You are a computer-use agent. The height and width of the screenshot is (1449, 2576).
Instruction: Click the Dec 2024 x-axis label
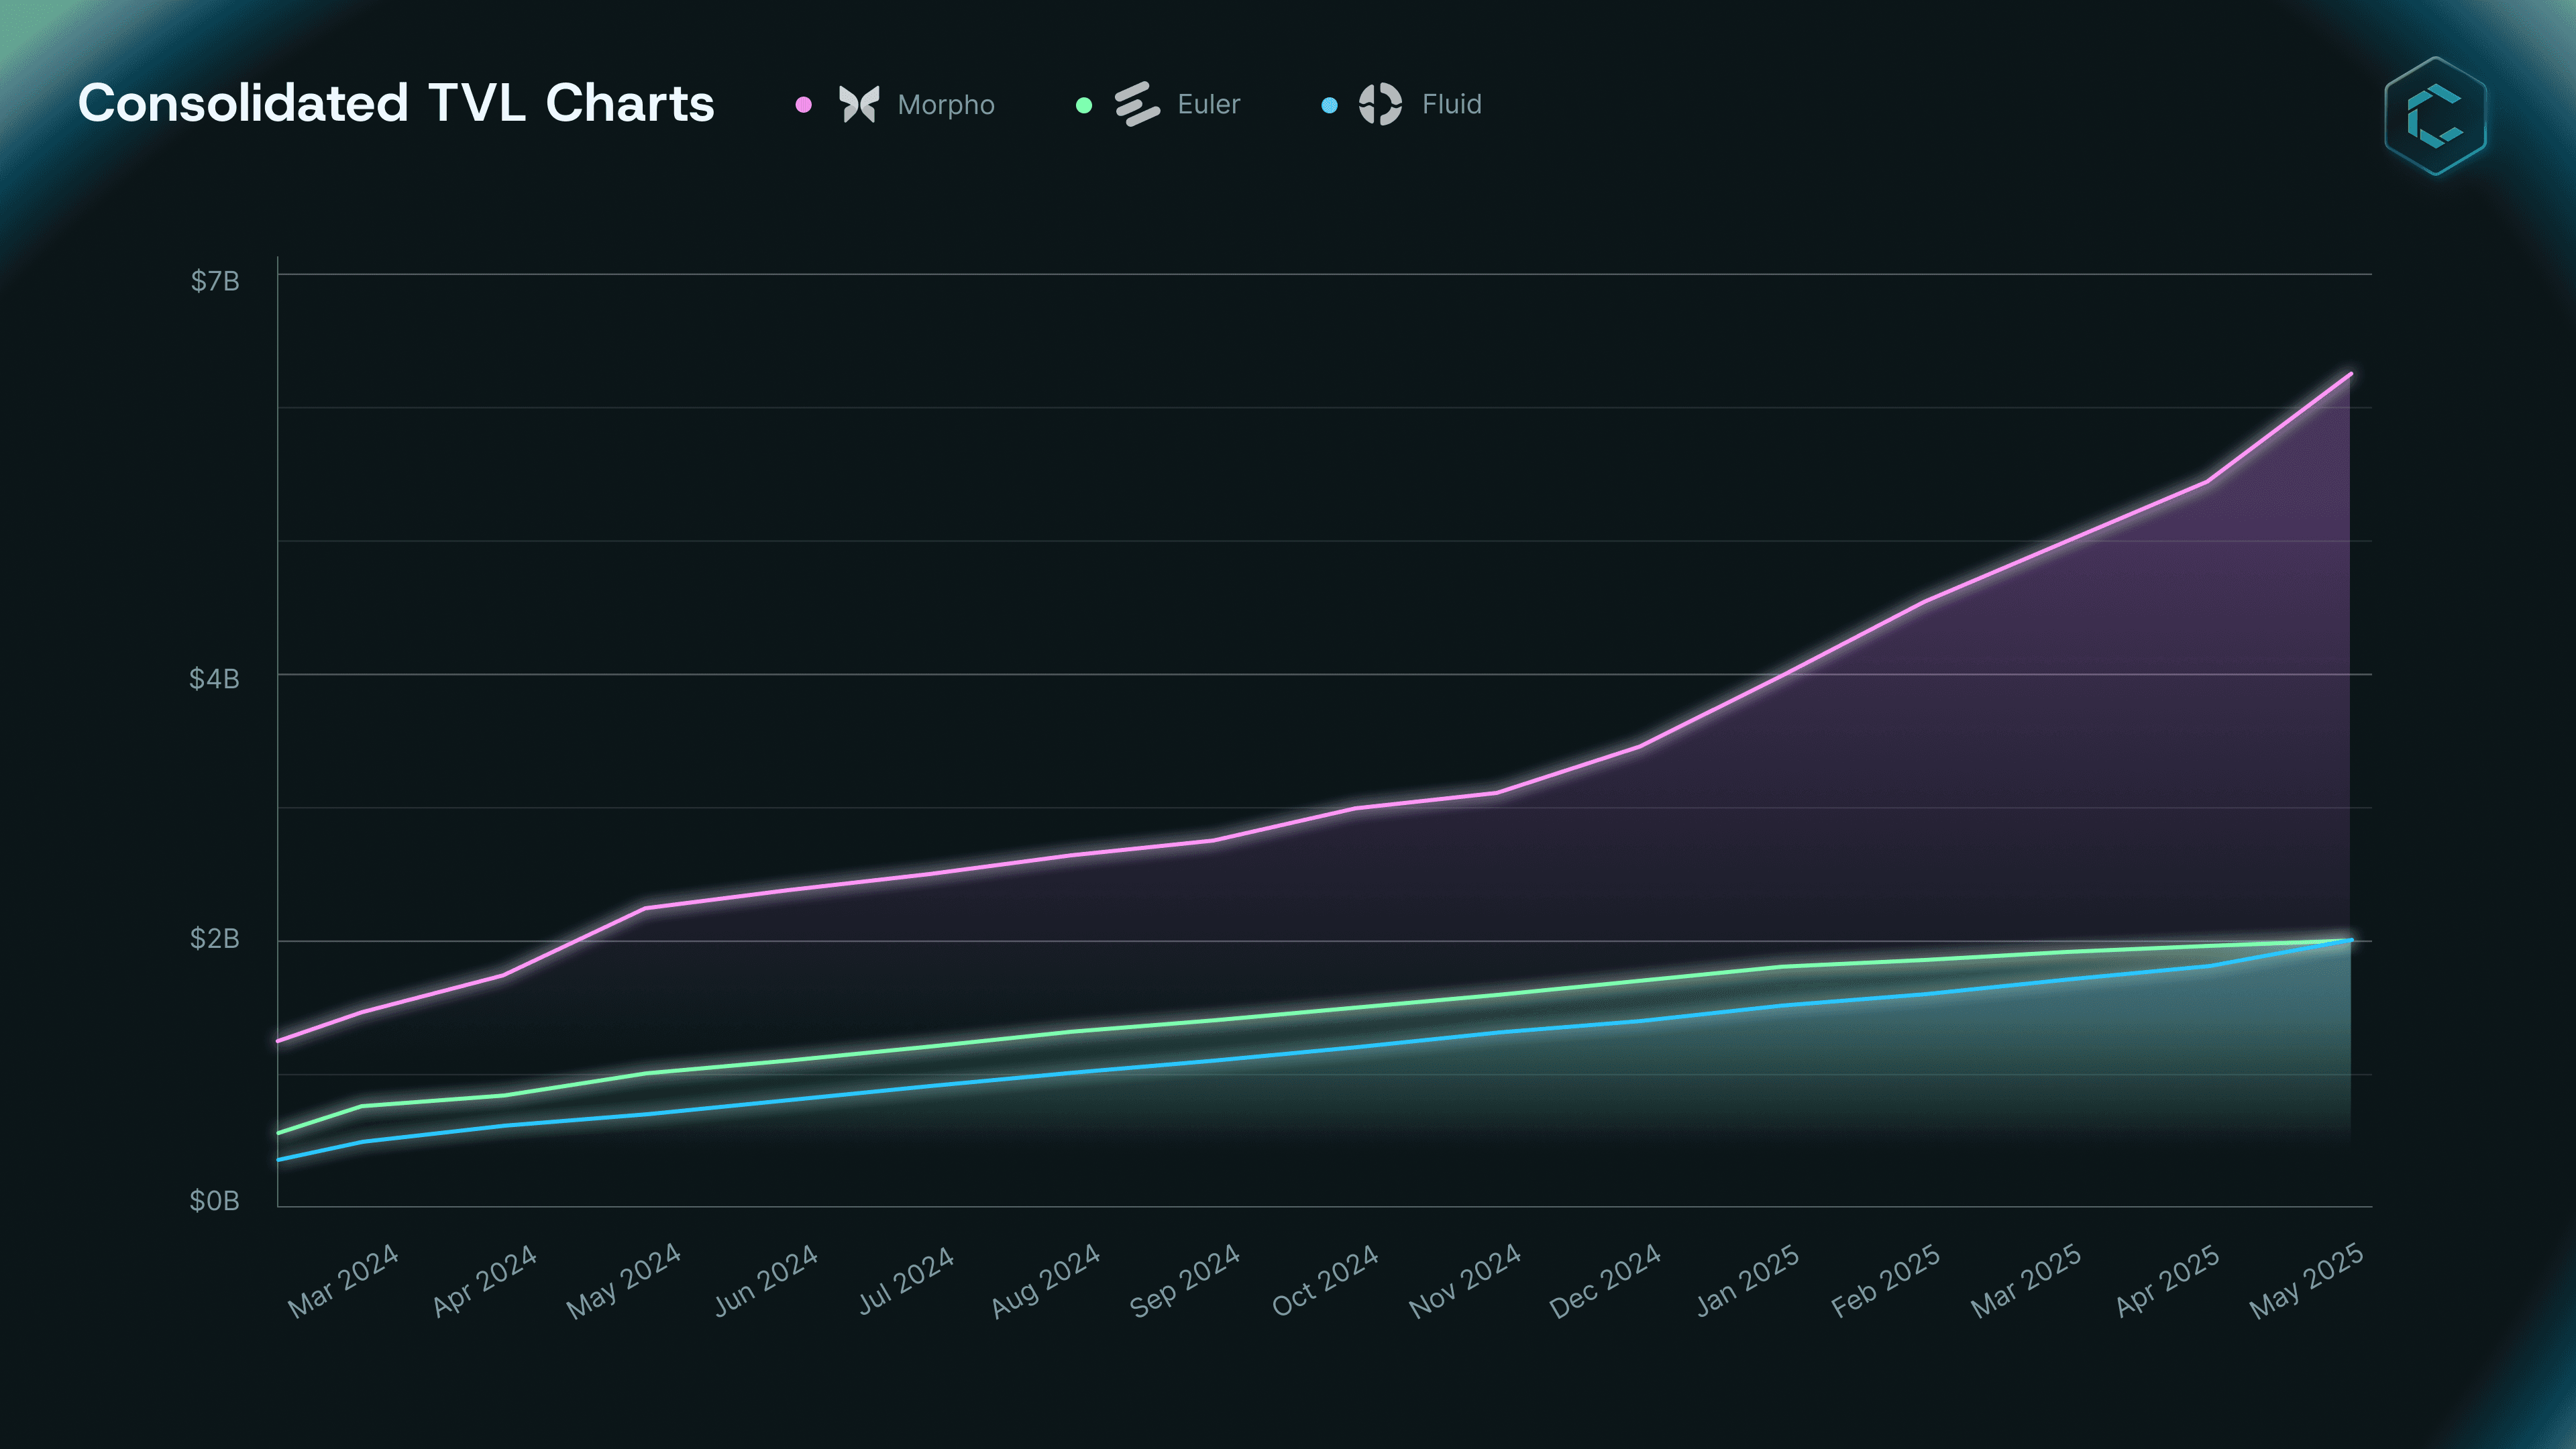(1605, 1281)
